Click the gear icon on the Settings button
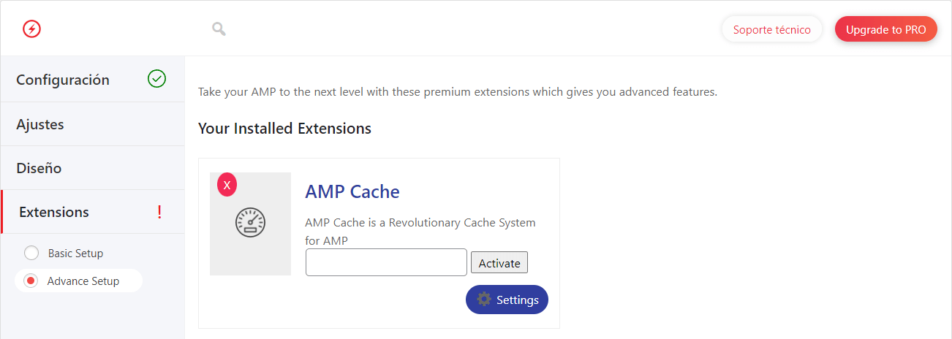 click(x=484, y=299)
